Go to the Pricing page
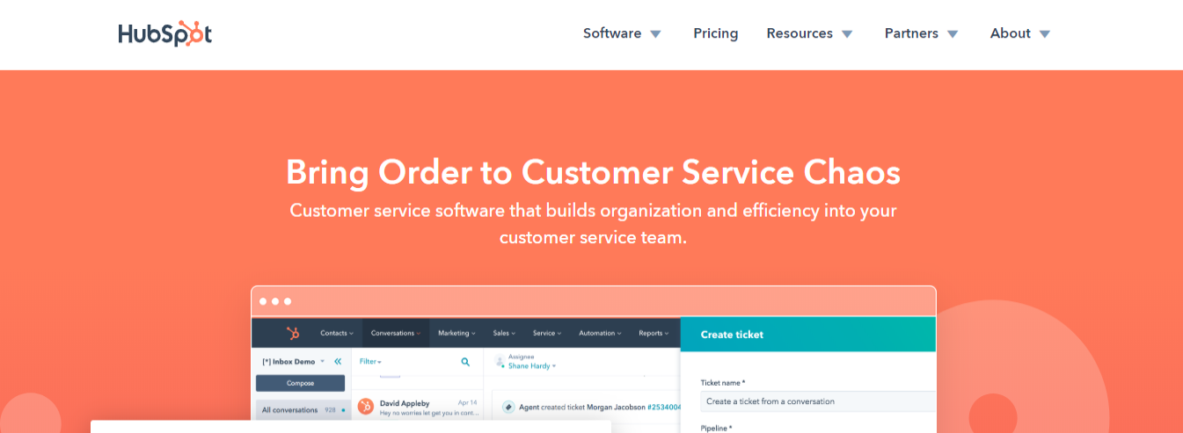This screenshot has height=433, width=1183. coord(715,33)
